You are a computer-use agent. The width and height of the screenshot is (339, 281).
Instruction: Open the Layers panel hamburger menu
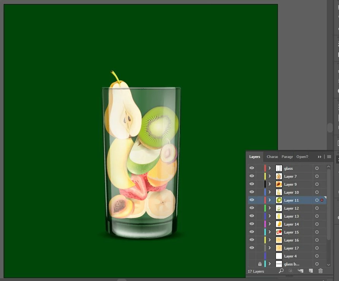(329, 156)
